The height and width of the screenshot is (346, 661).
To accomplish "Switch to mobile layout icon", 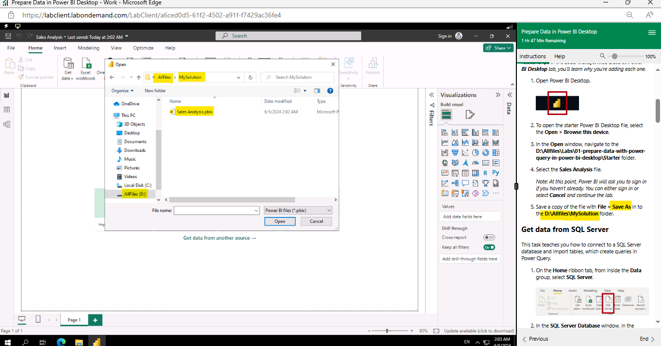I will click(38, 319).
